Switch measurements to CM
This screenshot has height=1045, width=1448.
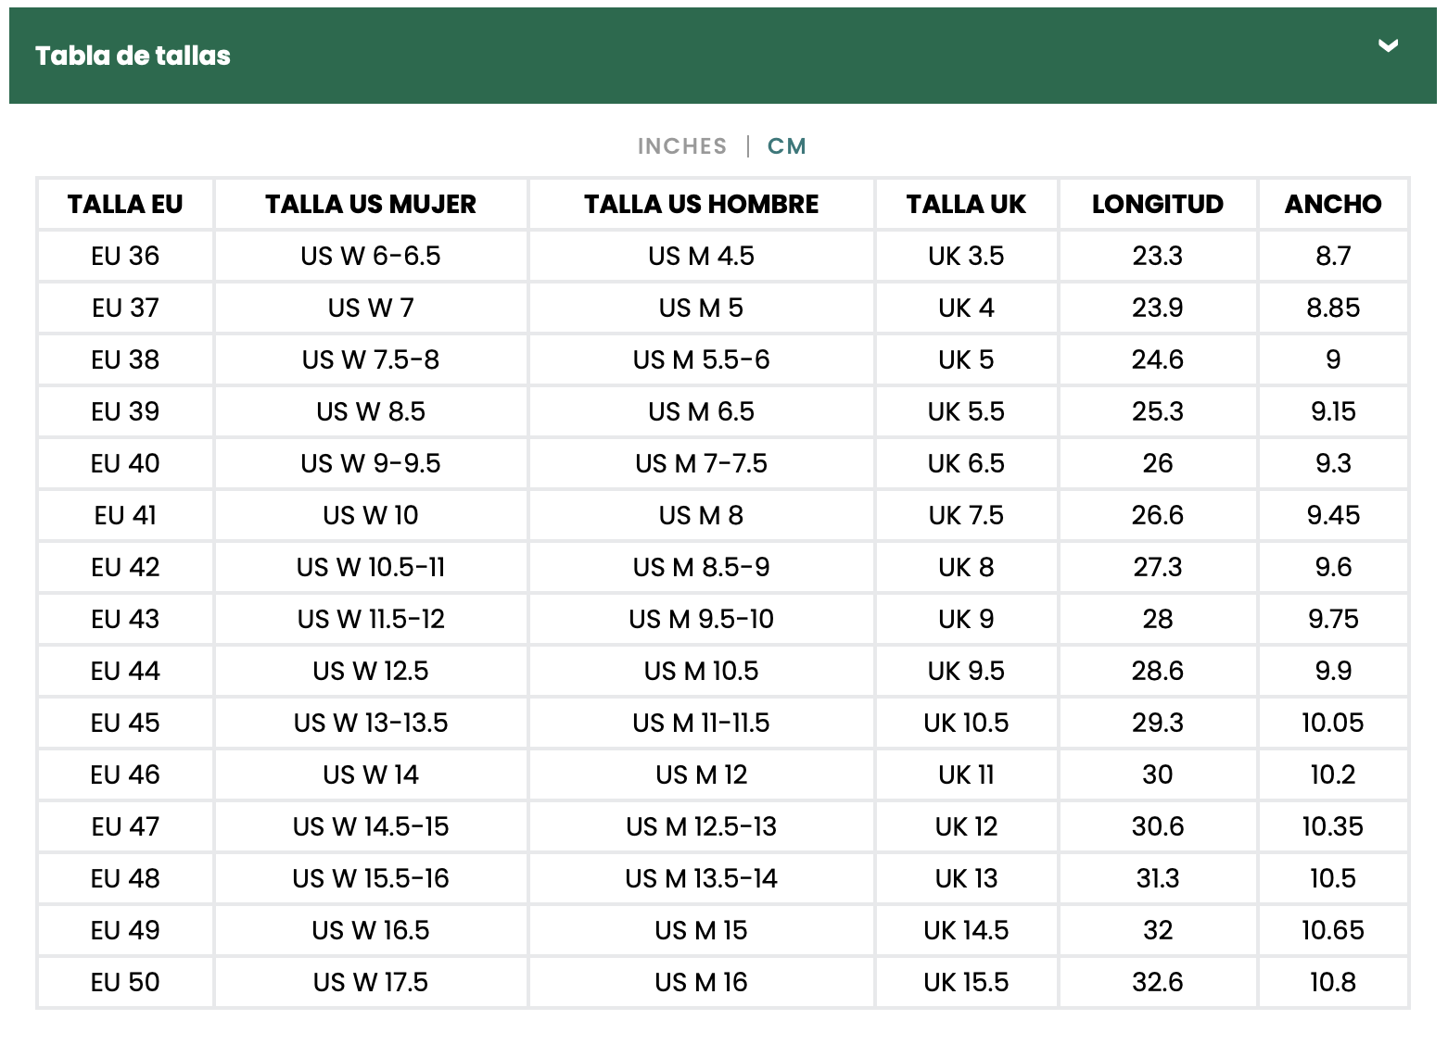(787, 146)
